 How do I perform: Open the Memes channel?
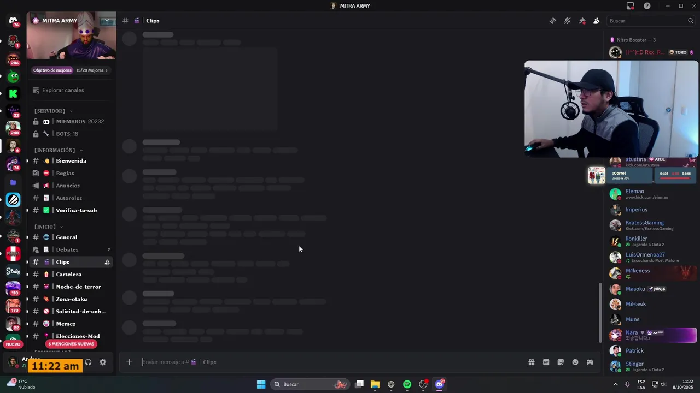pos(71,324)
